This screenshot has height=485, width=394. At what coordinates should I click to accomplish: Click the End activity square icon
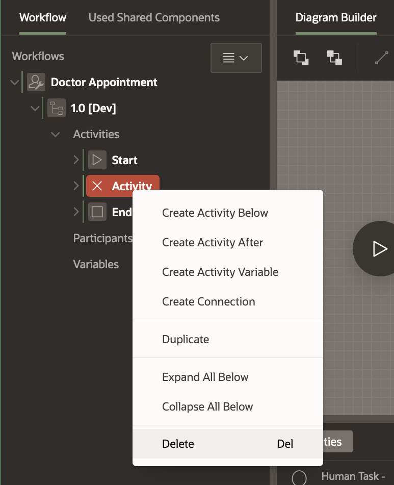coord(97,212)
